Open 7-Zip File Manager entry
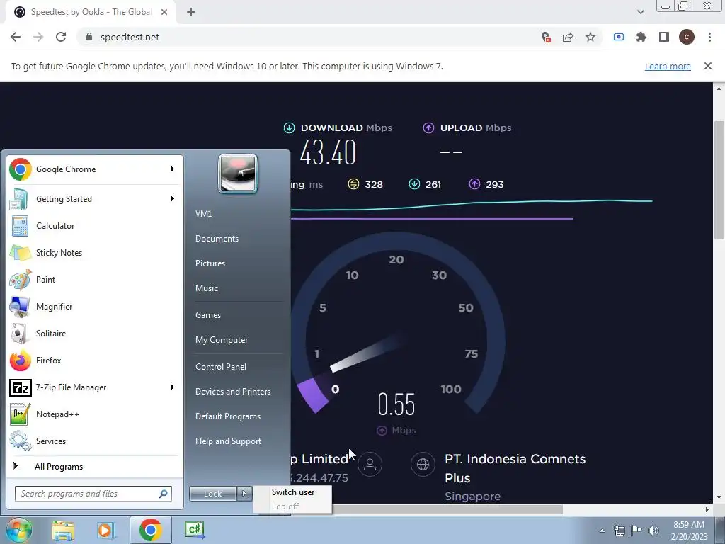 pos(93,387)
